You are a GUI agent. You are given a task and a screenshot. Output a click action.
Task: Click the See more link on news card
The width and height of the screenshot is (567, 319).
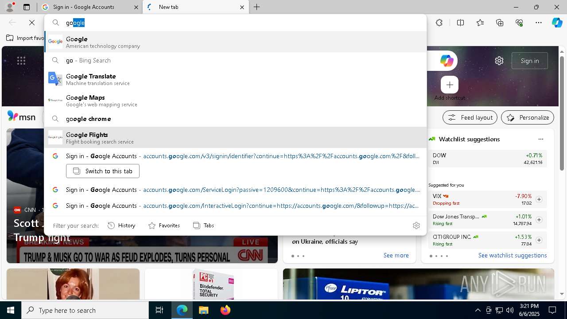(396, 255)
